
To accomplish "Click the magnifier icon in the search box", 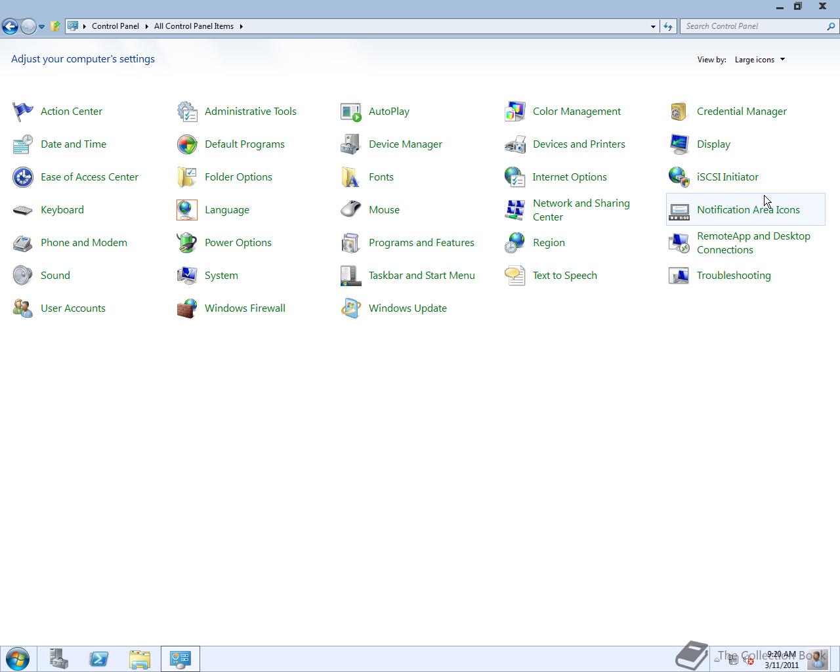I will click(831, 26).
